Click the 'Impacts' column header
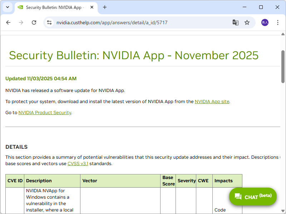 227,181
